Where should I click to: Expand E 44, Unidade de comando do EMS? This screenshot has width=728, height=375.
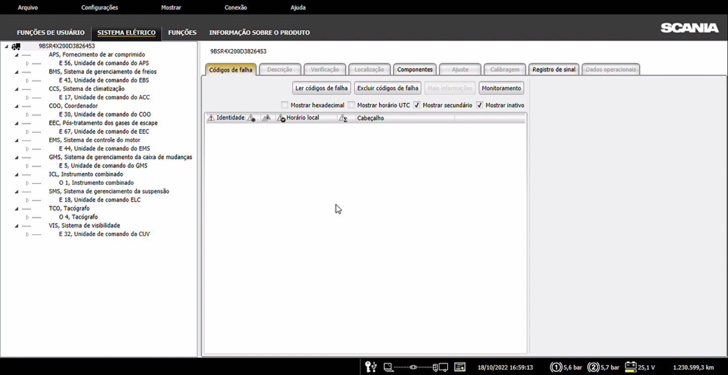(x=28, y=149)
